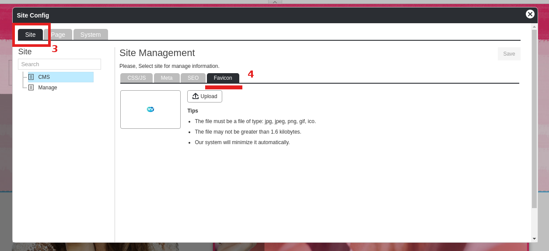
Task: Click the 'Please, Select site' instruction text
Action: tap(169, 66)
